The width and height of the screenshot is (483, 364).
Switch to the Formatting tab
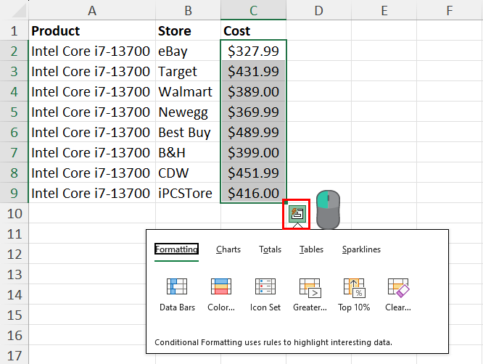[176, 249]
